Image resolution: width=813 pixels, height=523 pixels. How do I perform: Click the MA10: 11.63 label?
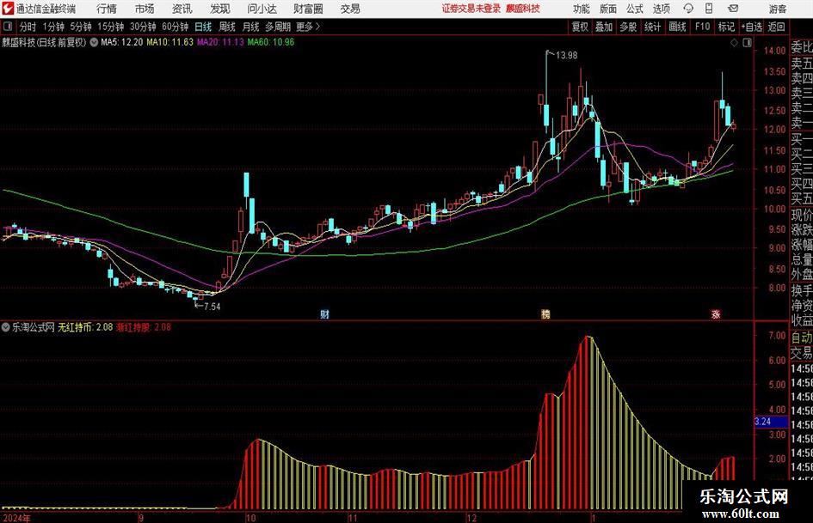(x=169, y=42)
